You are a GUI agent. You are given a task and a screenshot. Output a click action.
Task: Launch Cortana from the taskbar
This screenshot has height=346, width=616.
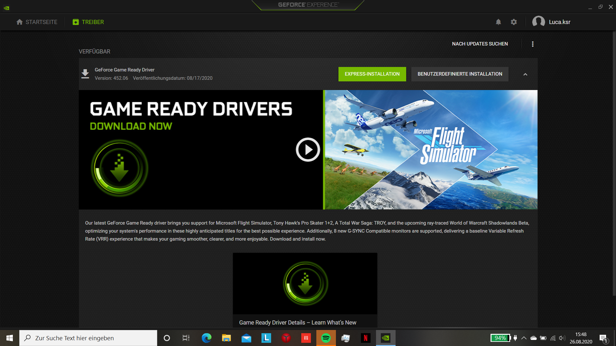[x=167, y=338]
